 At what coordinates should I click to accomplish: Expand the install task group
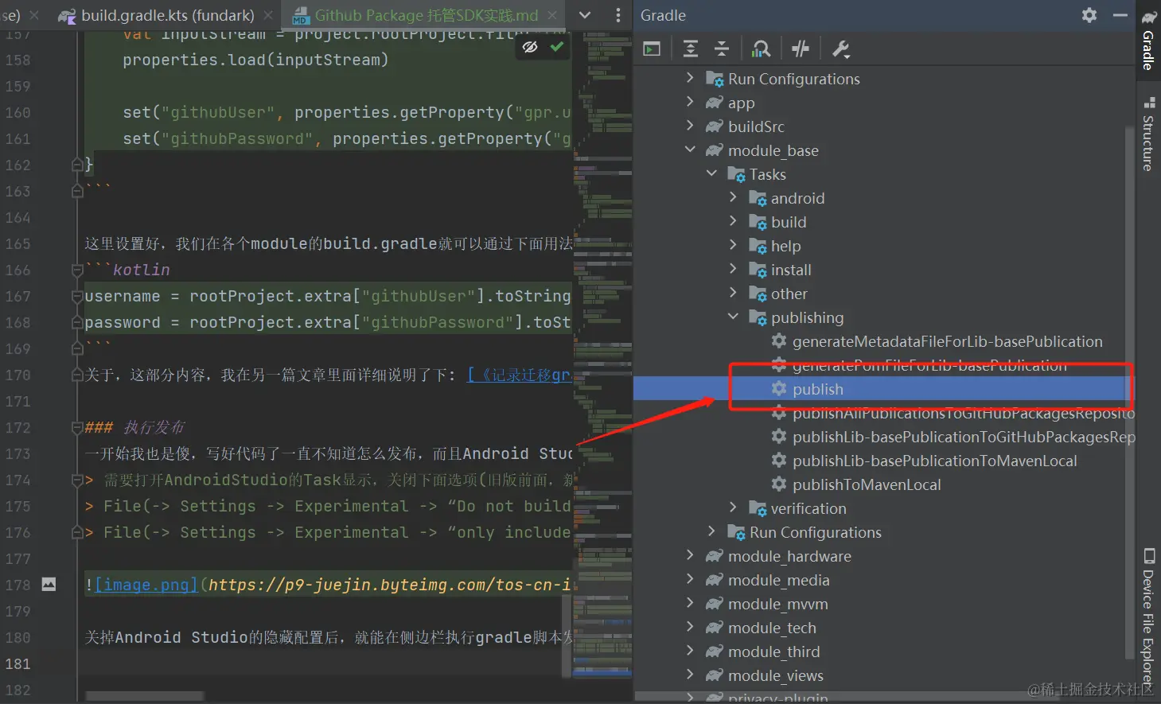[x=733, y=269]
